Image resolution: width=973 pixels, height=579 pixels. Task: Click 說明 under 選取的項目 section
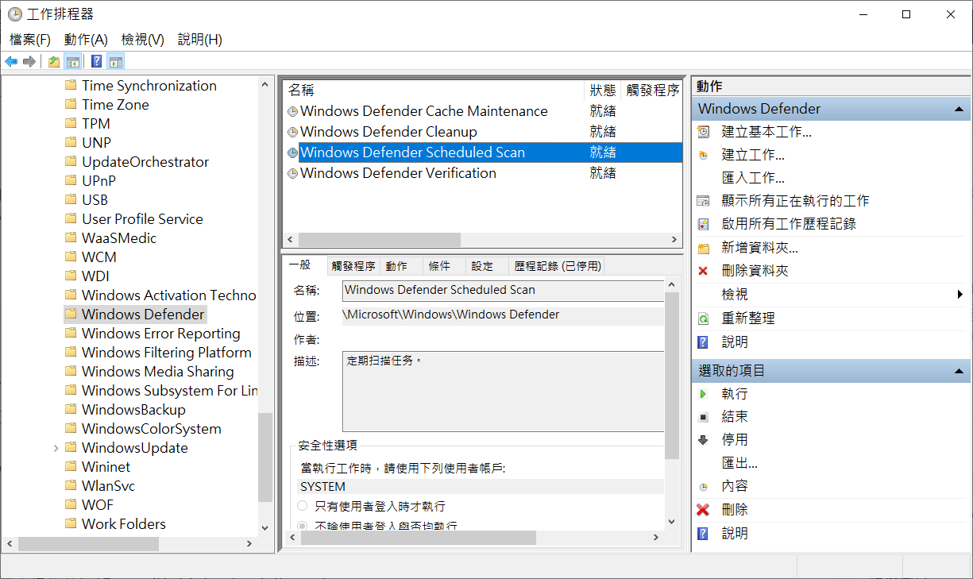point(735,534)
